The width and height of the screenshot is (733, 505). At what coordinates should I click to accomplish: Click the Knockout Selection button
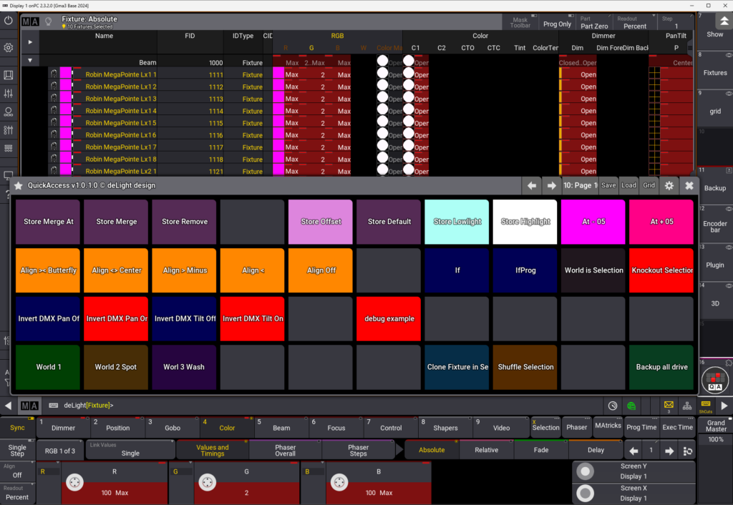point(661,270)
